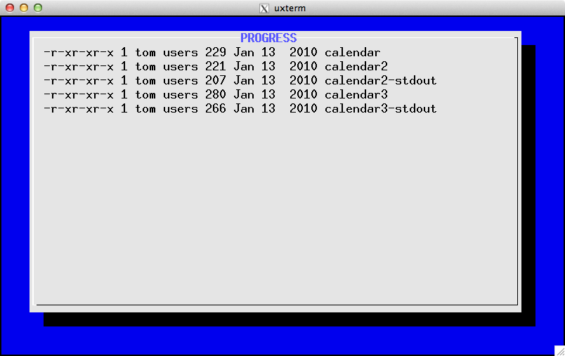The image size is (565, 356).
Task: Click the calendar2 filename in the second row
Action: (x=356, y=67)
